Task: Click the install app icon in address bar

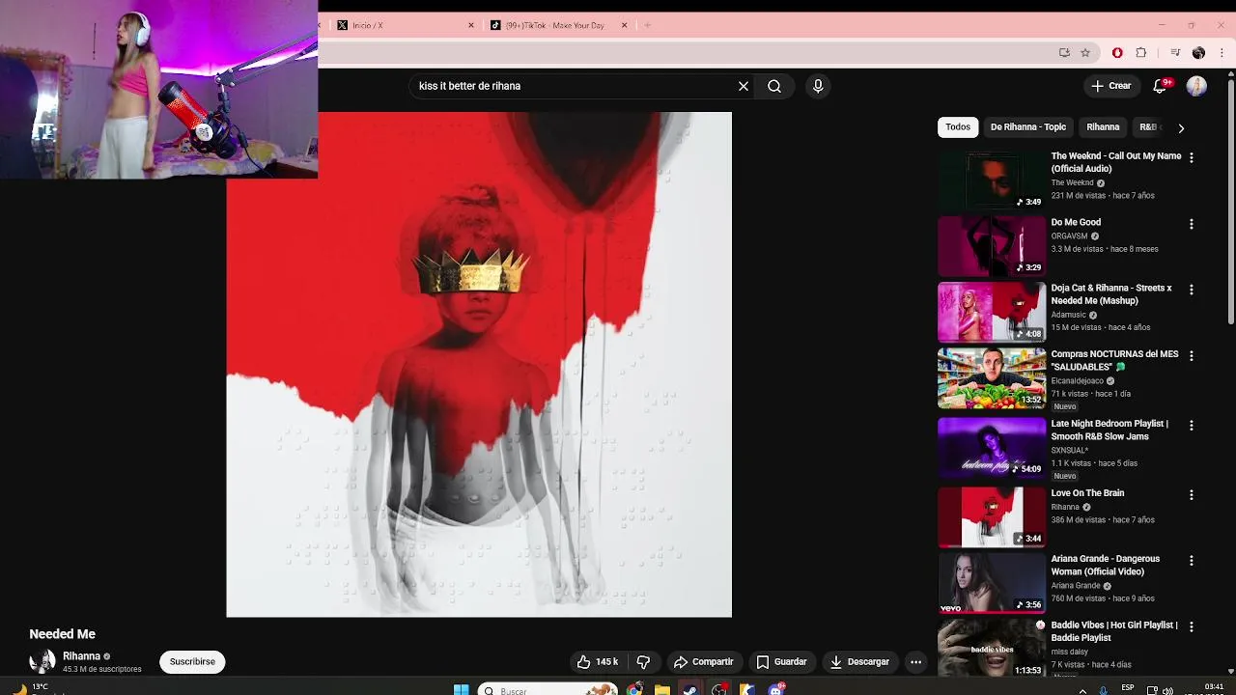Action: point(1064,53)
